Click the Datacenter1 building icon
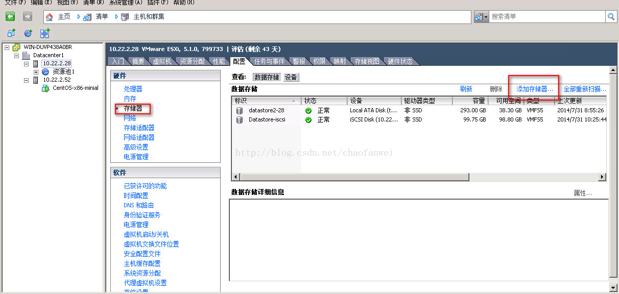Viewport: 619px width, 294px height. (26, 55)
